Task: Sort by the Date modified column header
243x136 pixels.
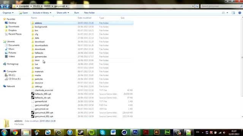Action: 84,18
